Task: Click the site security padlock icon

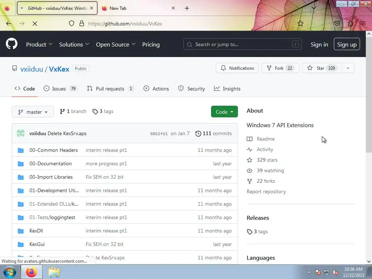Action: pyautogui.click(x=82, y=23)
